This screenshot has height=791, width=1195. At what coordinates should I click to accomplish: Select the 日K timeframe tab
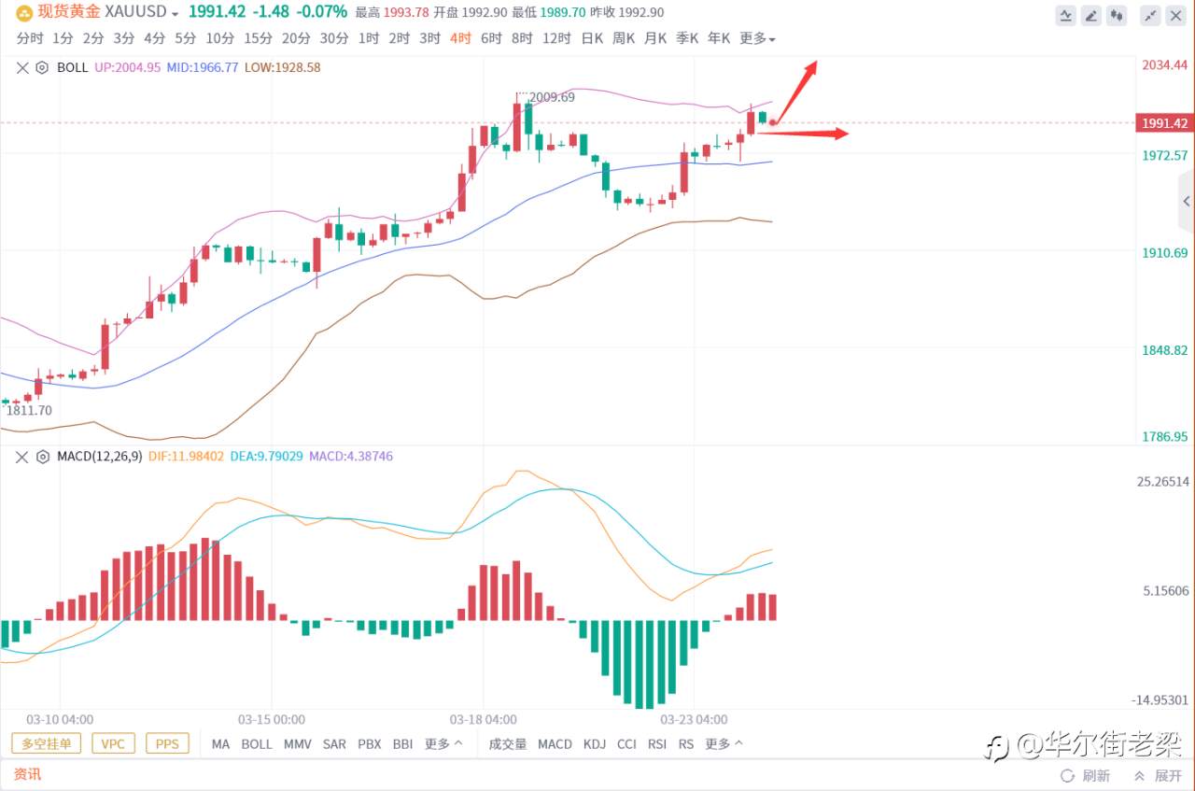pyautogui.click(x=592, y=38)
